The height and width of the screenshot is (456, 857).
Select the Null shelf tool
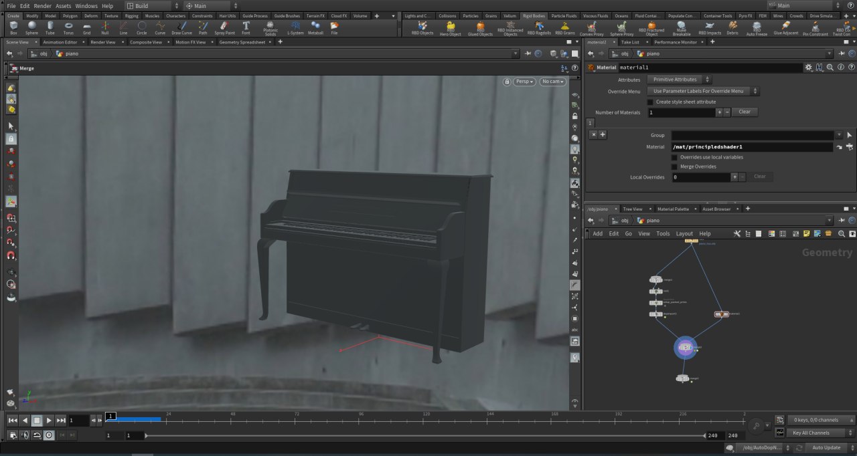coord(105,27)
